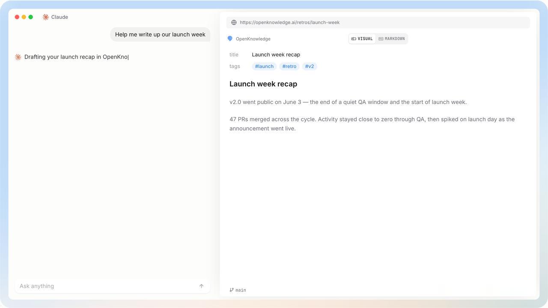Close the window with red button
This screenshot has height=308, width=548.
click(x=17, y=17)
